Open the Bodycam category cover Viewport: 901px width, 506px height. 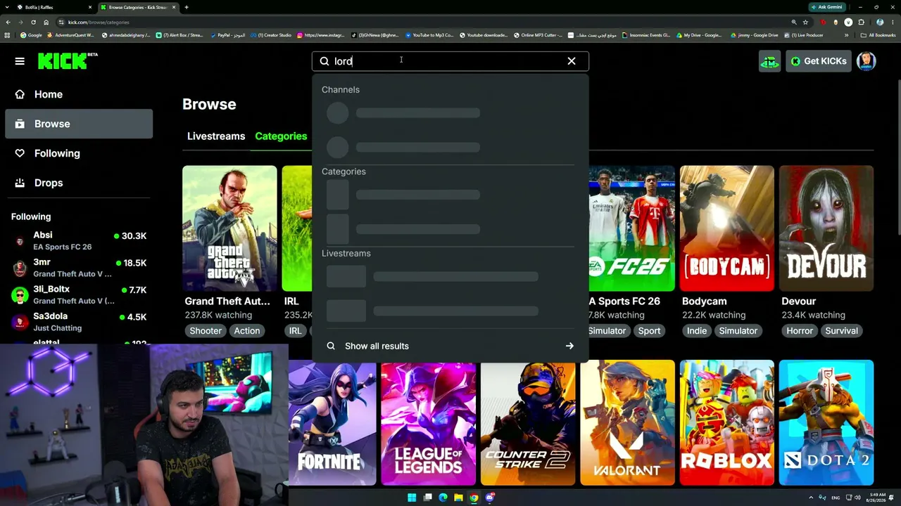click(x=726, y=228)
